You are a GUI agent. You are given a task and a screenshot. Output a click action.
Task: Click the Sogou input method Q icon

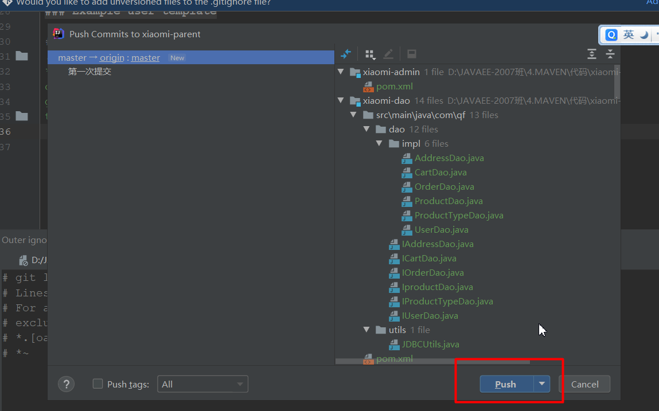point(611,35)
